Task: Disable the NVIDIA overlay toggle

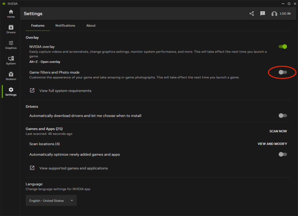Action: tap(283, 47)
